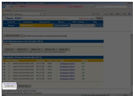Click the Verify Unit button

[9, 49]
